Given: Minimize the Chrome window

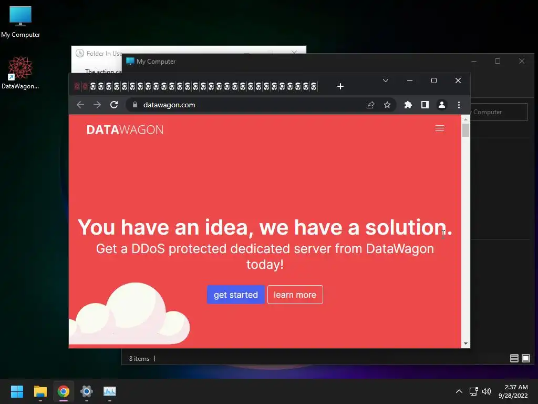Looking at the screenshot, I should point(410,80).
